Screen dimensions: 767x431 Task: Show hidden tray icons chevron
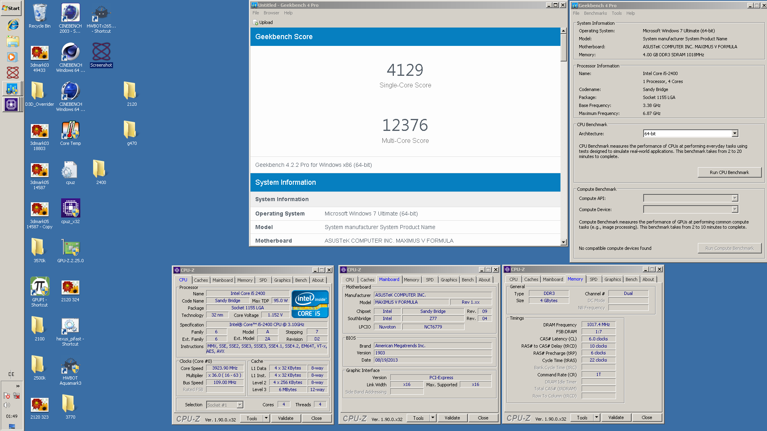click(x=18, y=386)
